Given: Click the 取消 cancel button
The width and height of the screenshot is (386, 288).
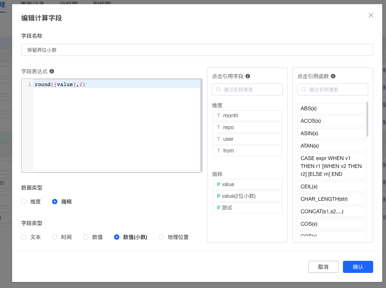Looking at the screenshot, I should (323, 267).
